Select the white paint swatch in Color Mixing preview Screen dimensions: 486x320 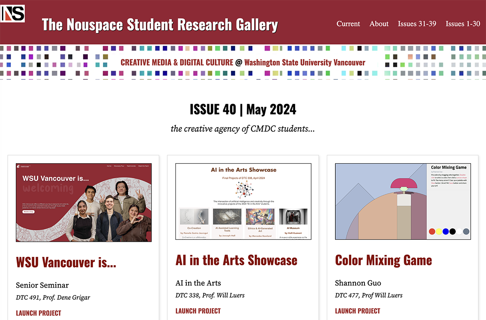(459, 231)
